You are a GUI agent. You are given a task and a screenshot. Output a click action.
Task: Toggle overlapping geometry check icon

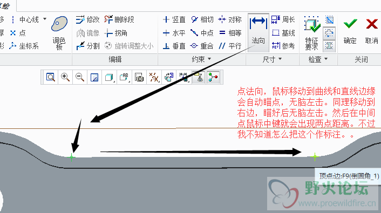click(329, 19)
